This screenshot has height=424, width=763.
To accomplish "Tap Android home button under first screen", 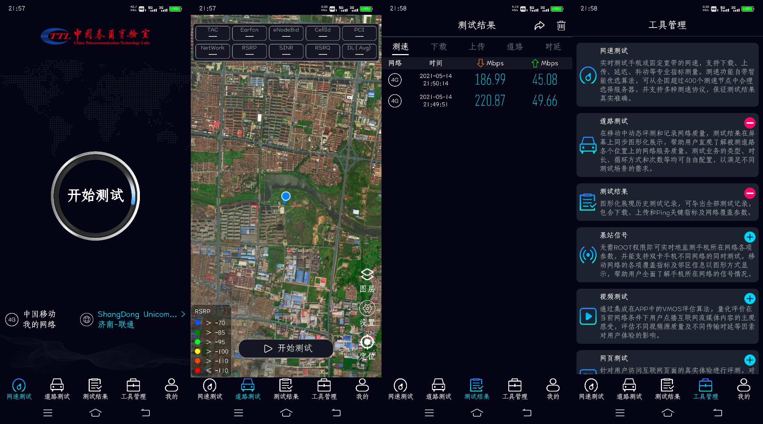I will click(x=95, y=413).
